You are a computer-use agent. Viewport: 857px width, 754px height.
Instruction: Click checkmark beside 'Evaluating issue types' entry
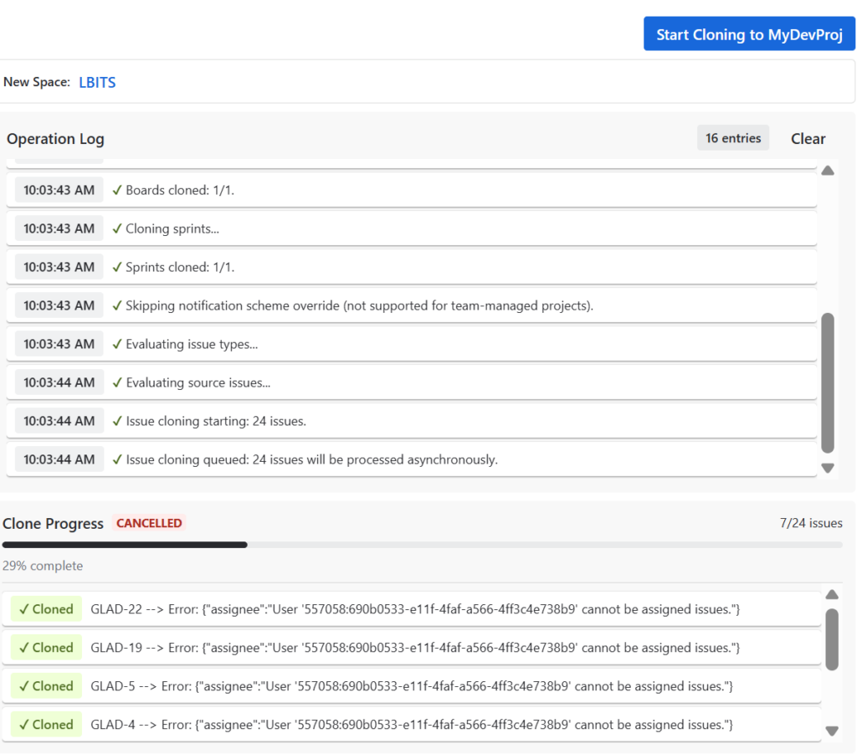117,344
